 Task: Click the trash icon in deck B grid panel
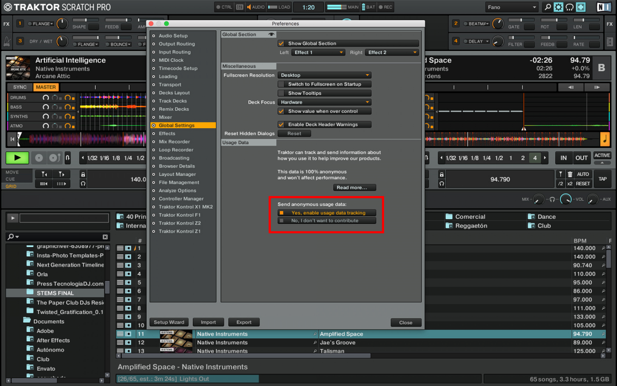[x=570, y=174]
